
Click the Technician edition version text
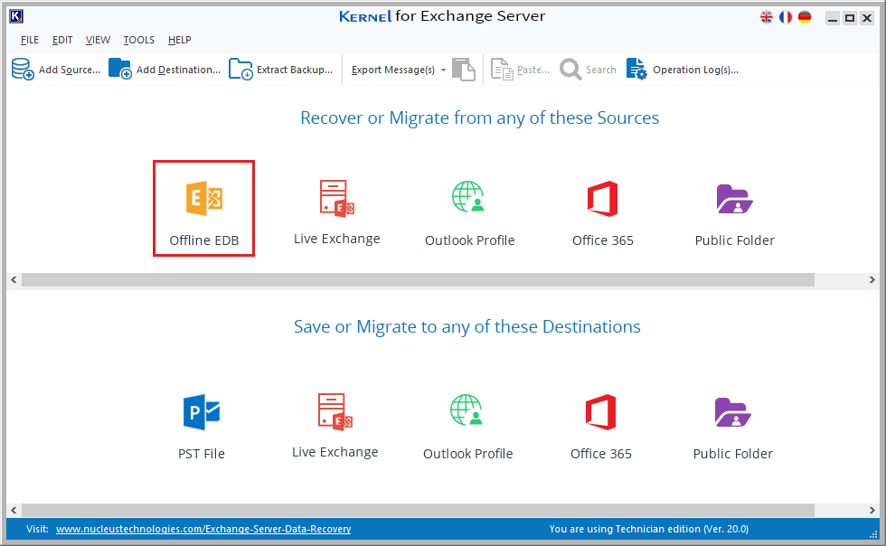click(649, 529)
